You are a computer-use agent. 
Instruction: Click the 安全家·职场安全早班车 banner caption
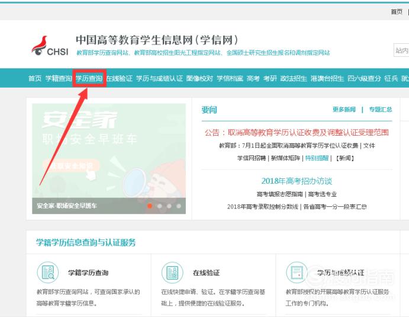(x=67, y=206)
